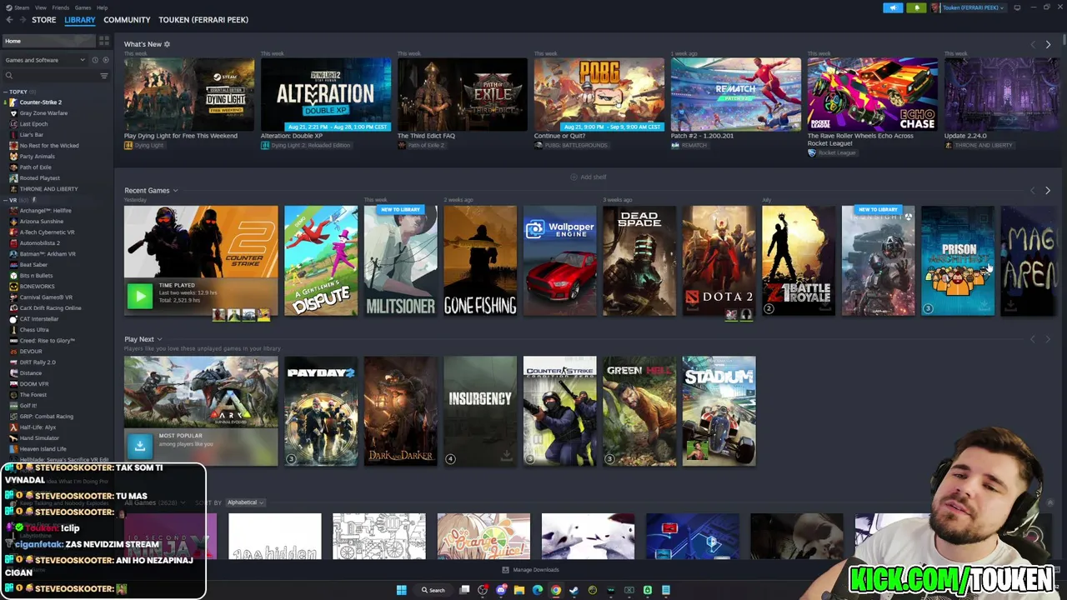Open Dead Space game cover
Image resolution: width=1067 pixels, height=600 pixels.
click(639, 261)
